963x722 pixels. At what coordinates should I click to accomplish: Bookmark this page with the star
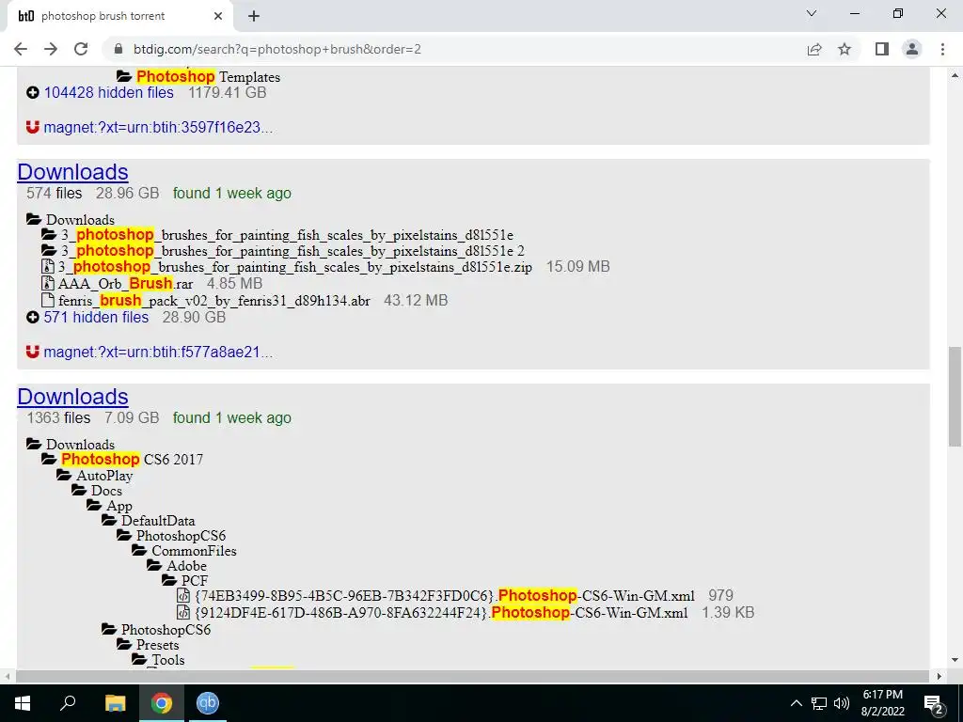click(845, 49)
